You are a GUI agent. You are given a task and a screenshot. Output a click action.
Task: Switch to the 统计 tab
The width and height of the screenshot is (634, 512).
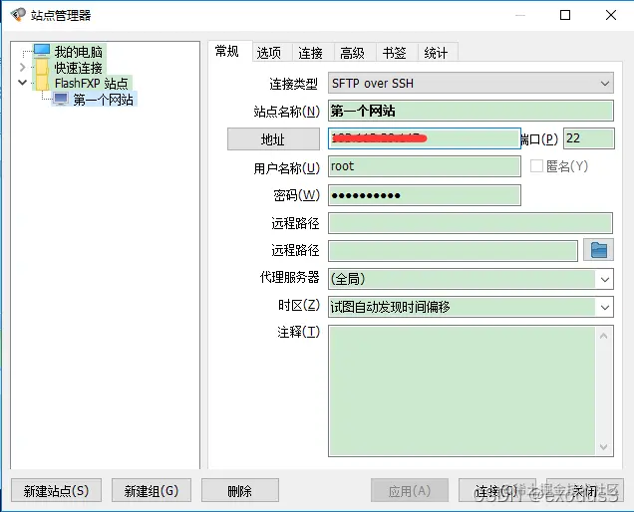click(x=436, y=53)
